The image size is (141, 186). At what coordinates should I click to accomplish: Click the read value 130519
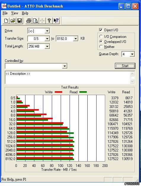coord(127,159)
